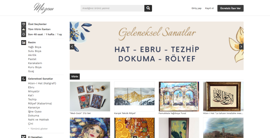270x138 pixels.
Task: Click the search magnifier icon button
Action: pyautogui.click(x=148, y=8)
